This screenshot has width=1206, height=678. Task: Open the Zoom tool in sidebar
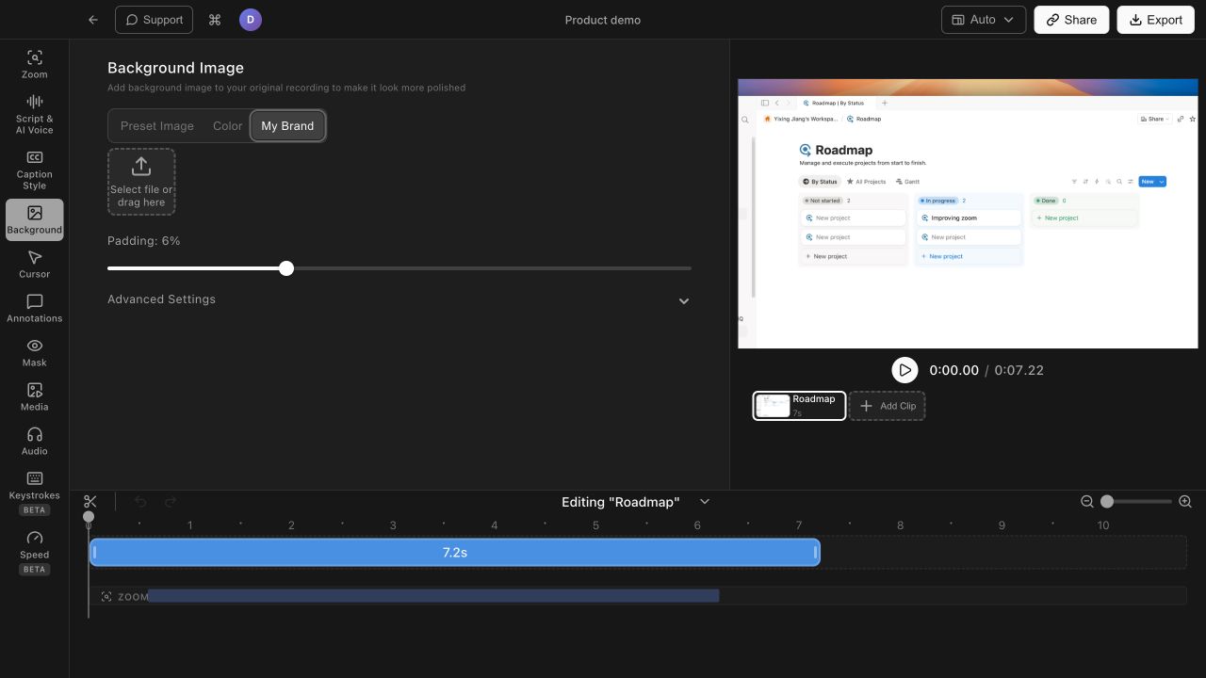pyautogui.click(x=35, y=64)
